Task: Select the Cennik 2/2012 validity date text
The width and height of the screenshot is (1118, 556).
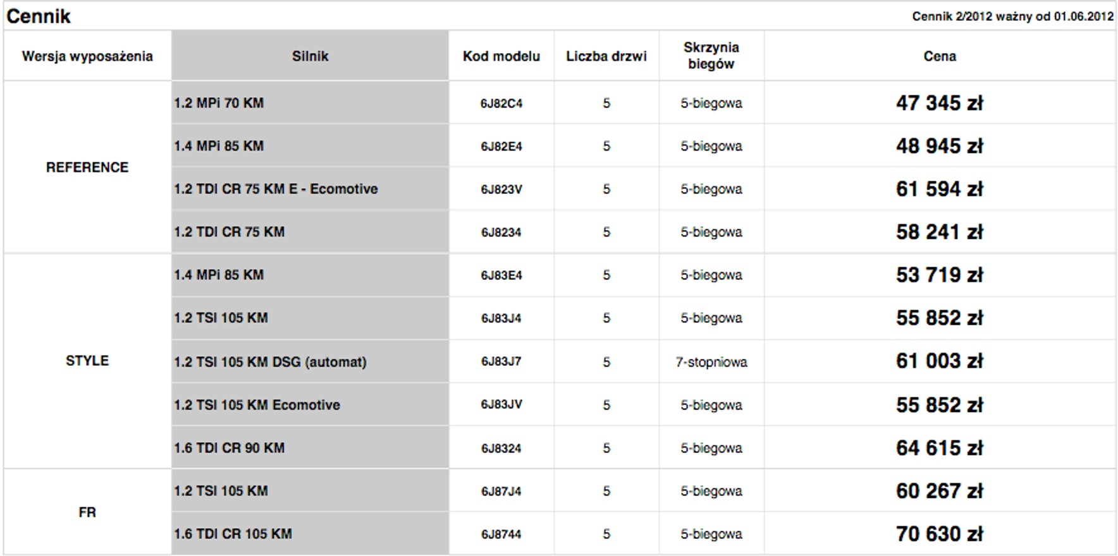Action: [x=1012, y=16]
